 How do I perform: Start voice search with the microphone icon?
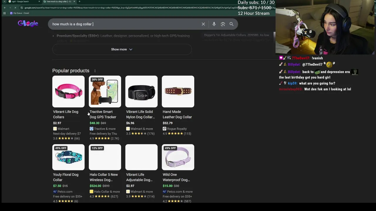(214, 24)
